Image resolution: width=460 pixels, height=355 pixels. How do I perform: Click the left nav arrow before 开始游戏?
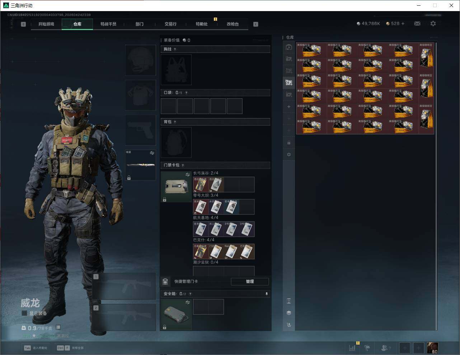[23, 24]
